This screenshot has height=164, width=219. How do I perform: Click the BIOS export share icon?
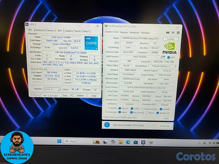pyautogui.click(x=163, y=57)
